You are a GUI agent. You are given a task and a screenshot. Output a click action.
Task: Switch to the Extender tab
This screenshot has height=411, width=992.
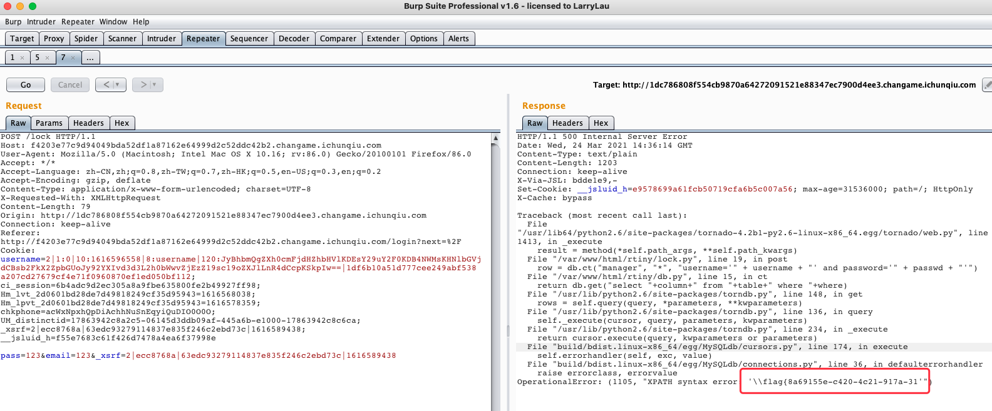[383, 39]
